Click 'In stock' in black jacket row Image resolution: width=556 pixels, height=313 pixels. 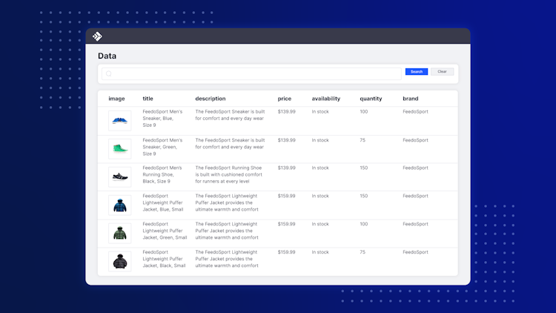320,252
